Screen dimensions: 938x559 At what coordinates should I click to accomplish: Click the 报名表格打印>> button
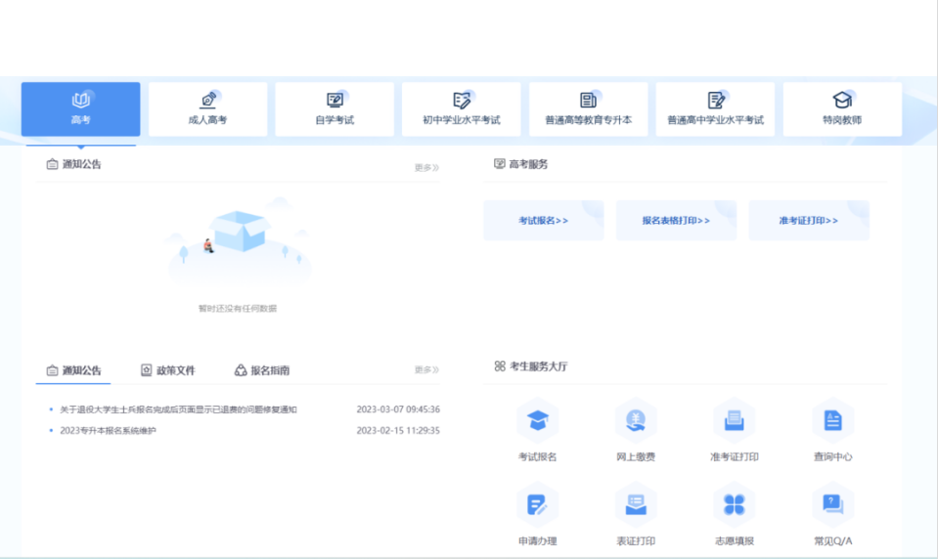pyautogui.click(x=676, y=221)
